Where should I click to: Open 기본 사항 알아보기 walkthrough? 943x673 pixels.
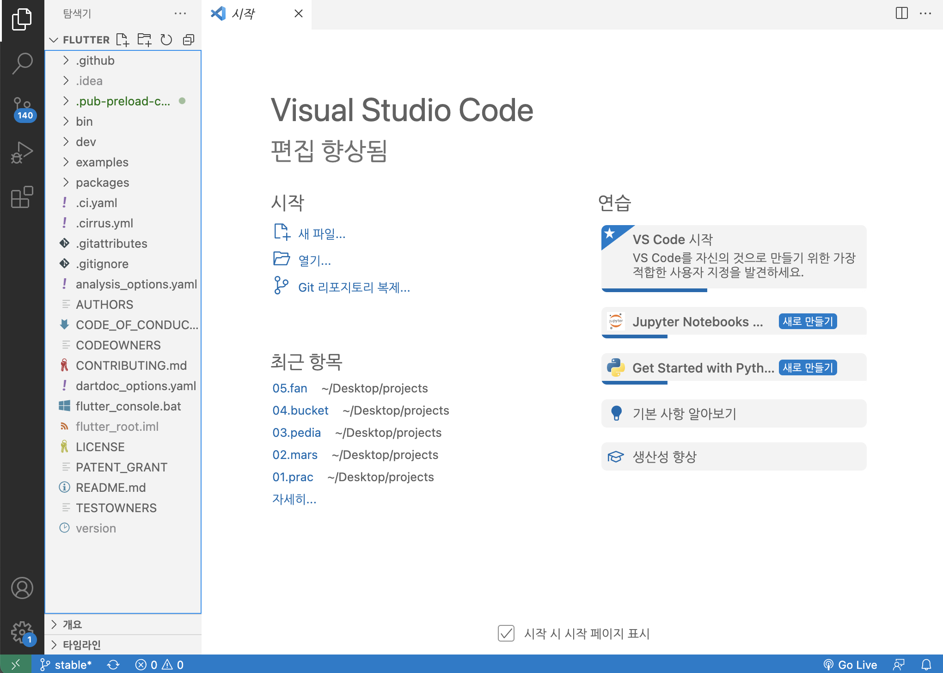click(734, 413)
